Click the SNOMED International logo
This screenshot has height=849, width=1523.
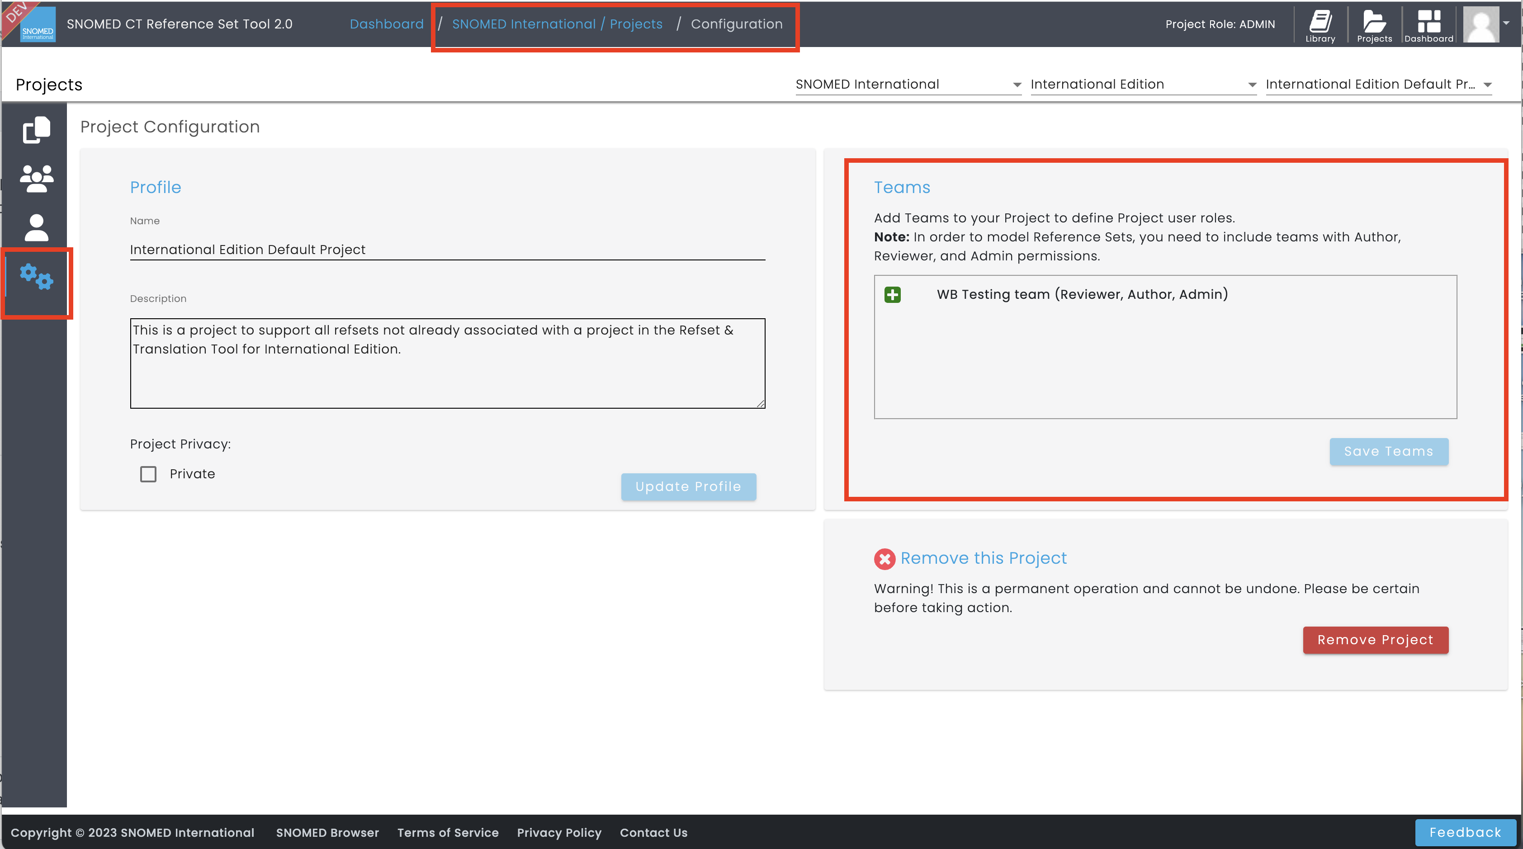[37, 24]
